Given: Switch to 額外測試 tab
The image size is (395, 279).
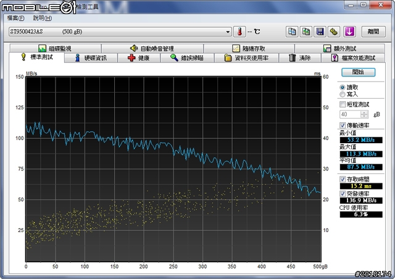Looking at the screenshot, I should click(340, 48).
